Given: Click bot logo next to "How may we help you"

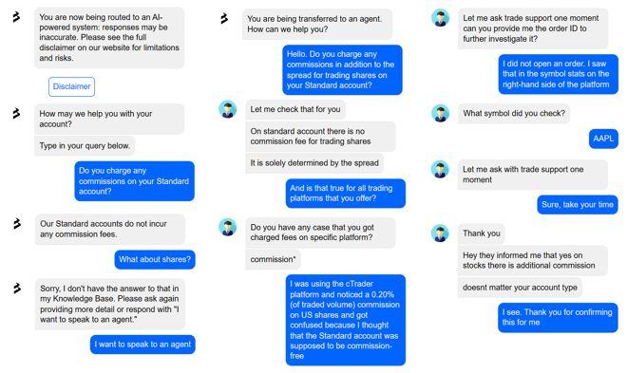Looking at the screenshot, I should (16, 113).
